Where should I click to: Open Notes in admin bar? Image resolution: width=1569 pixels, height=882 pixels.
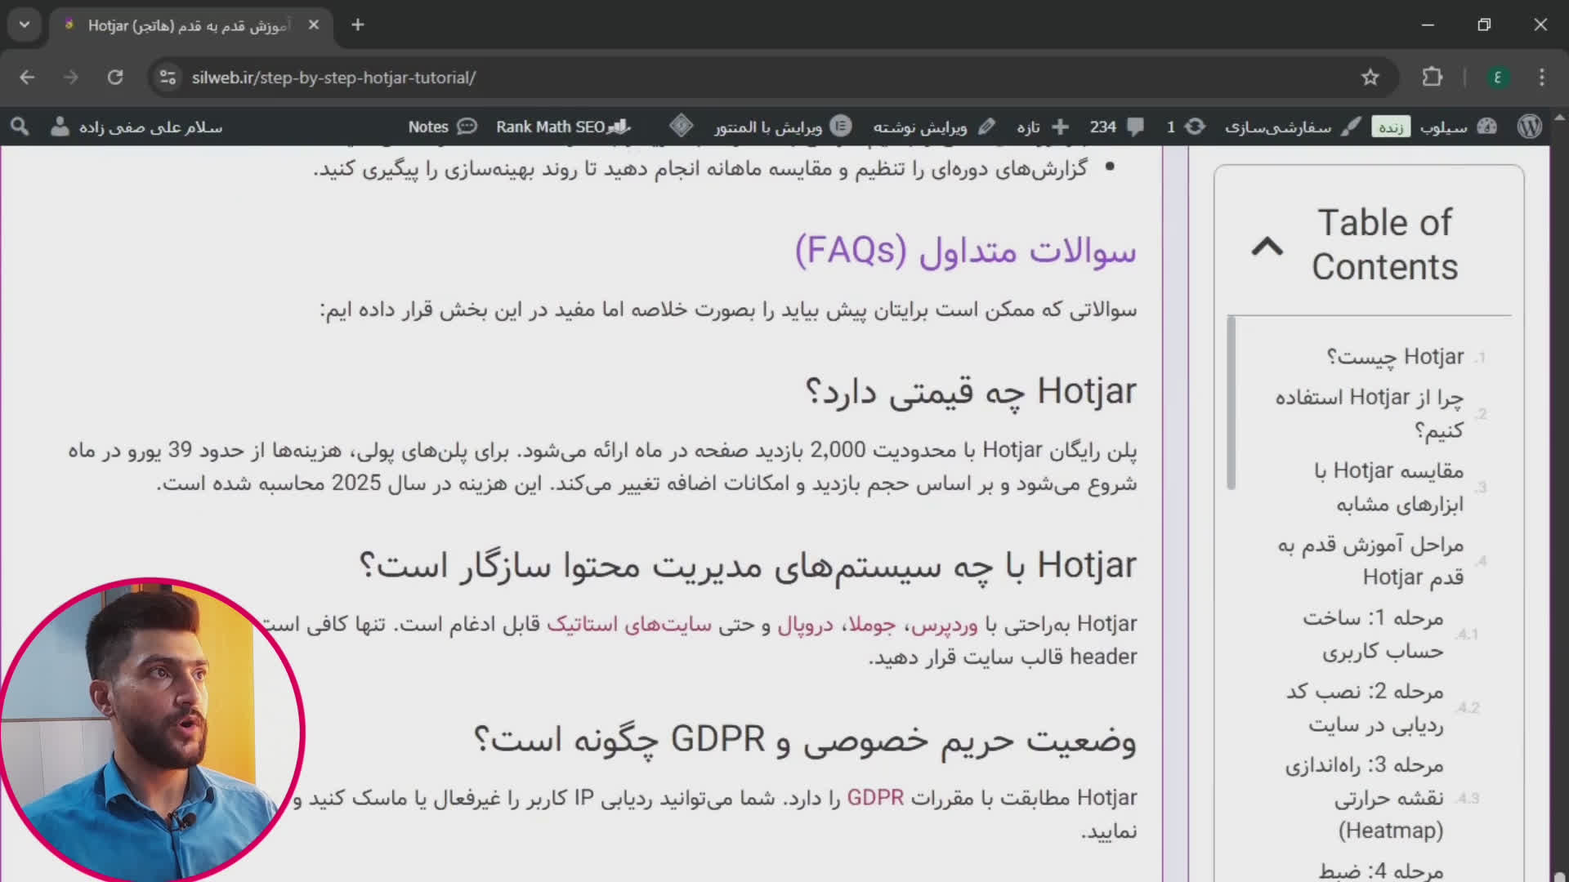(x=442, y=127)
